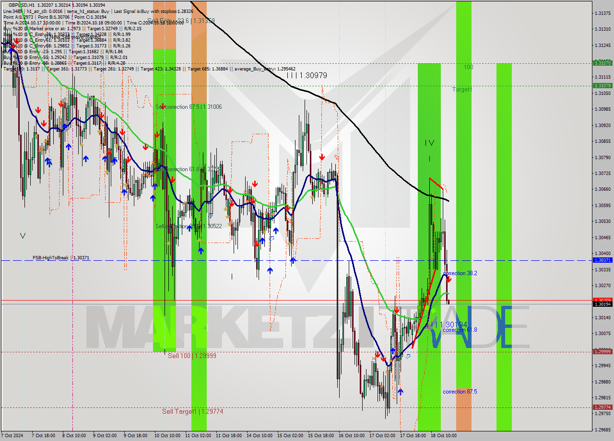The width and height of the screenshot is (614, 441).
Task: Click the 'FSB-HighToBreak | 1.30371' label
Action: [x=61, y=258]
